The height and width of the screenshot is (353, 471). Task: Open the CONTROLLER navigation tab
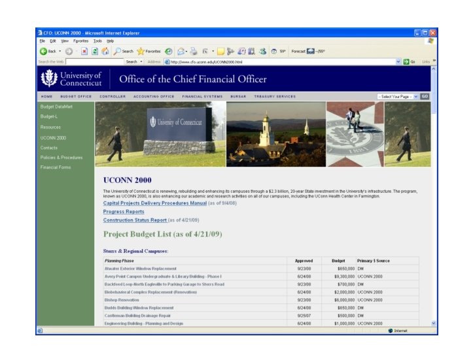[x=113, y=97]
